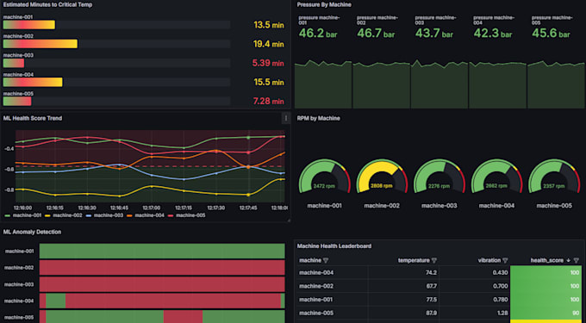
Task: Open the ML Health Score Trend panel menu (three dots)
Action: point(286,118)
